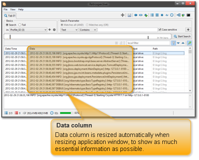This screenshot has height=160, width=199.
Task: Click the timeline histogram bar above results
Action: point(88,37)
